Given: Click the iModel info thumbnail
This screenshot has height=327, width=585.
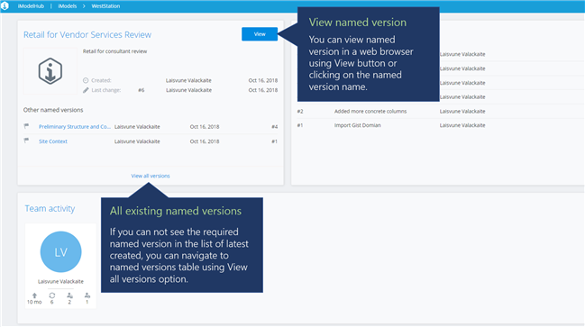Looking at the screenshot, I should (50, 71).
